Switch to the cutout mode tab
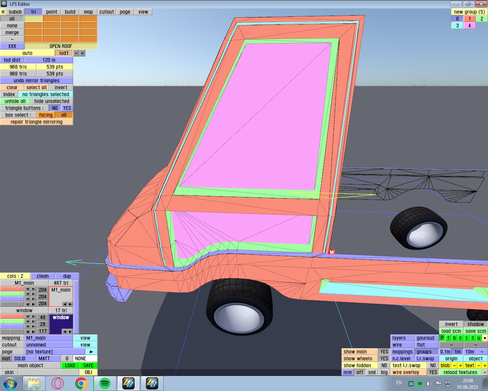The width and height of the screenshot is (488, 391). (107, 12)
